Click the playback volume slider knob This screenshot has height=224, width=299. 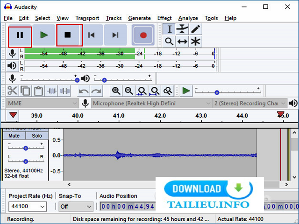pos(104,80)
